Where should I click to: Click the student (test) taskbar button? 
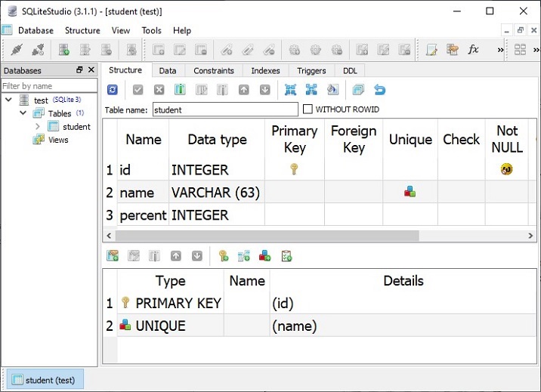pyautogui.click(x=44, y=380)
